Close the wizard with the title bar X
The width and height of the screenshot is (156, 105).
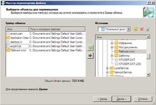(153, 3)
